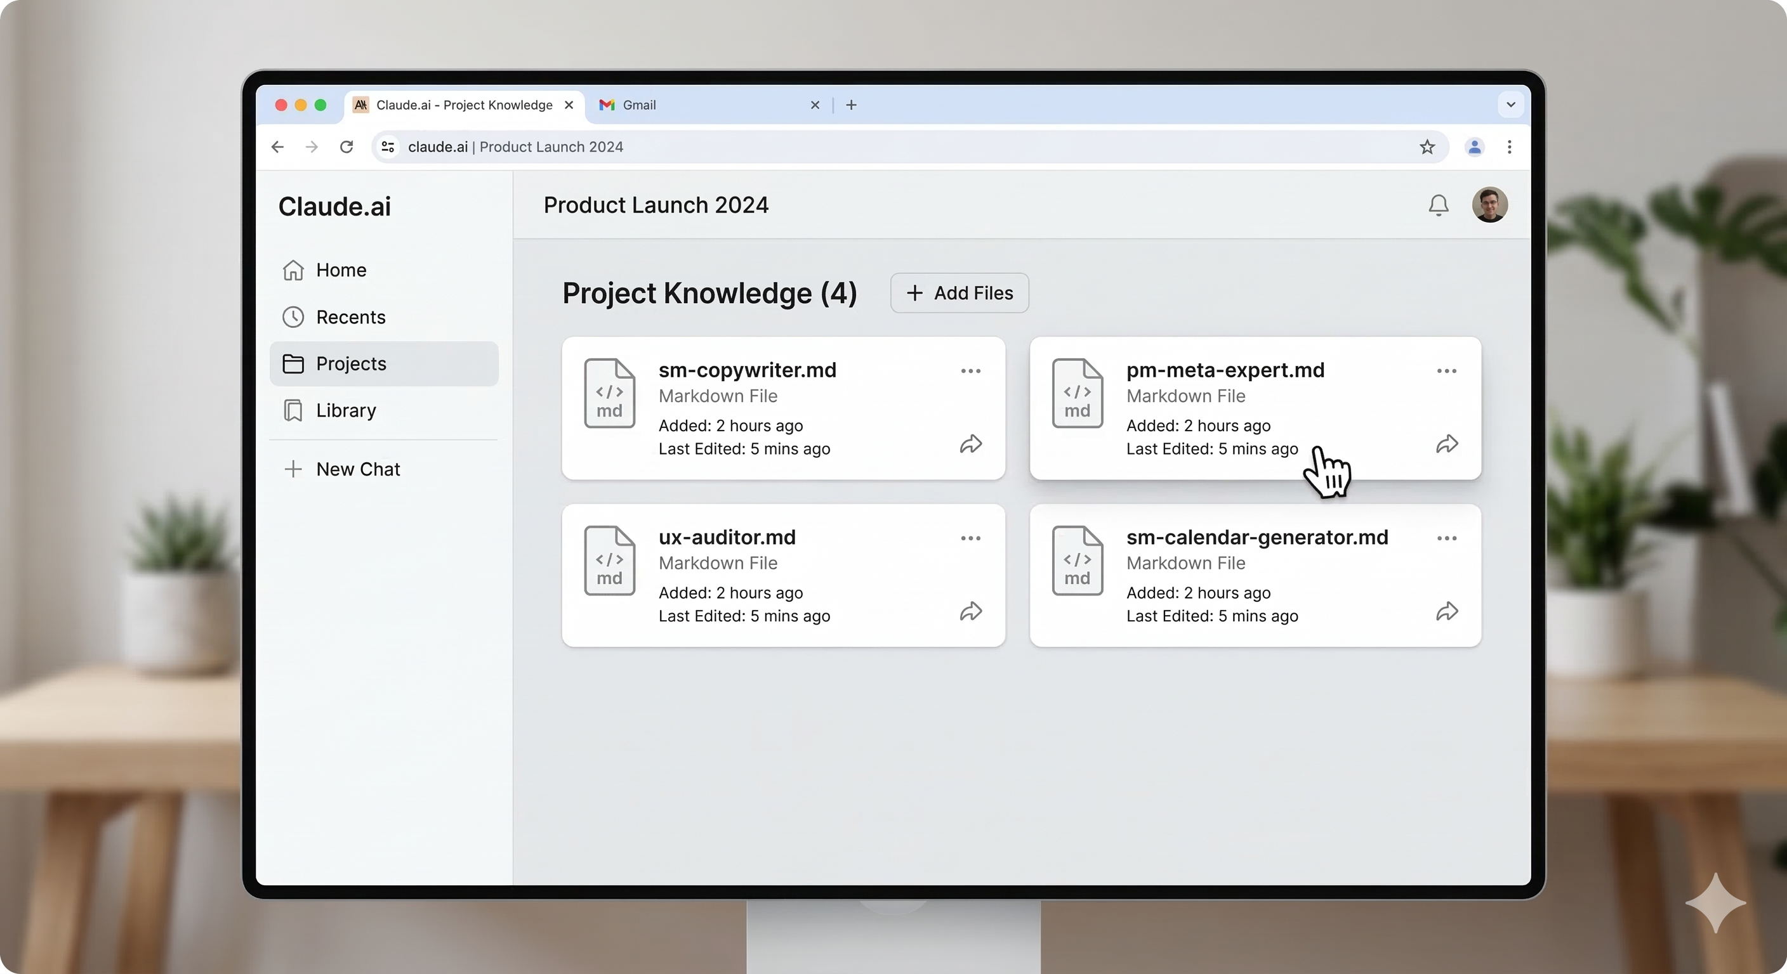Viewport: 1787px width, 974px height.
Task: Click the browser forward arrow
Action: pos(312,147)
